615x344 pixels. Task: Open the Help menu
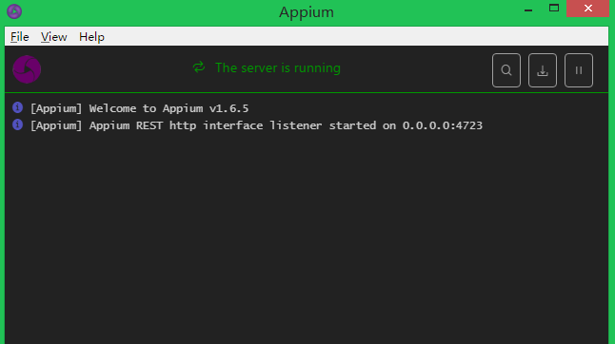(91, 37)
